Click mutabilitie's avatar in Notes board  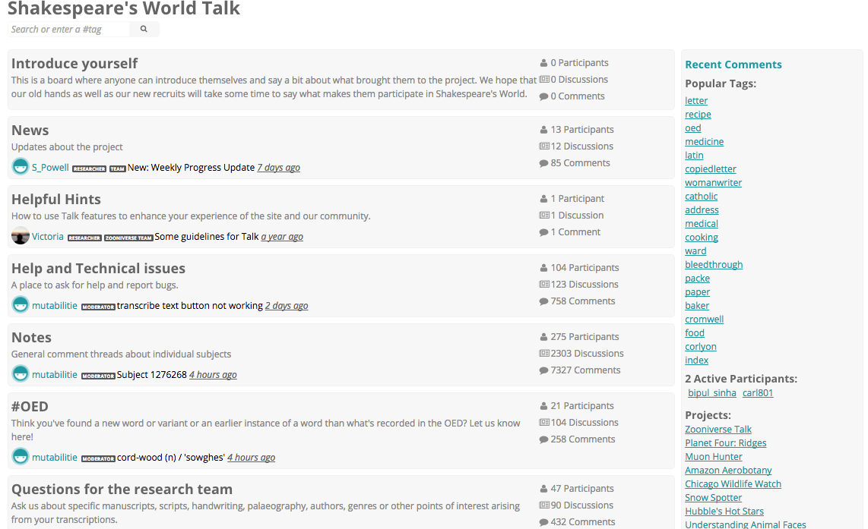pyautogui.click(x=21, y=374)
